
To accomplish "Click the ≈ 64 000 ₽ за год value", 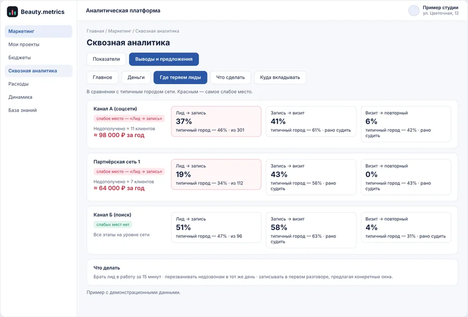I will click(119, 188).
